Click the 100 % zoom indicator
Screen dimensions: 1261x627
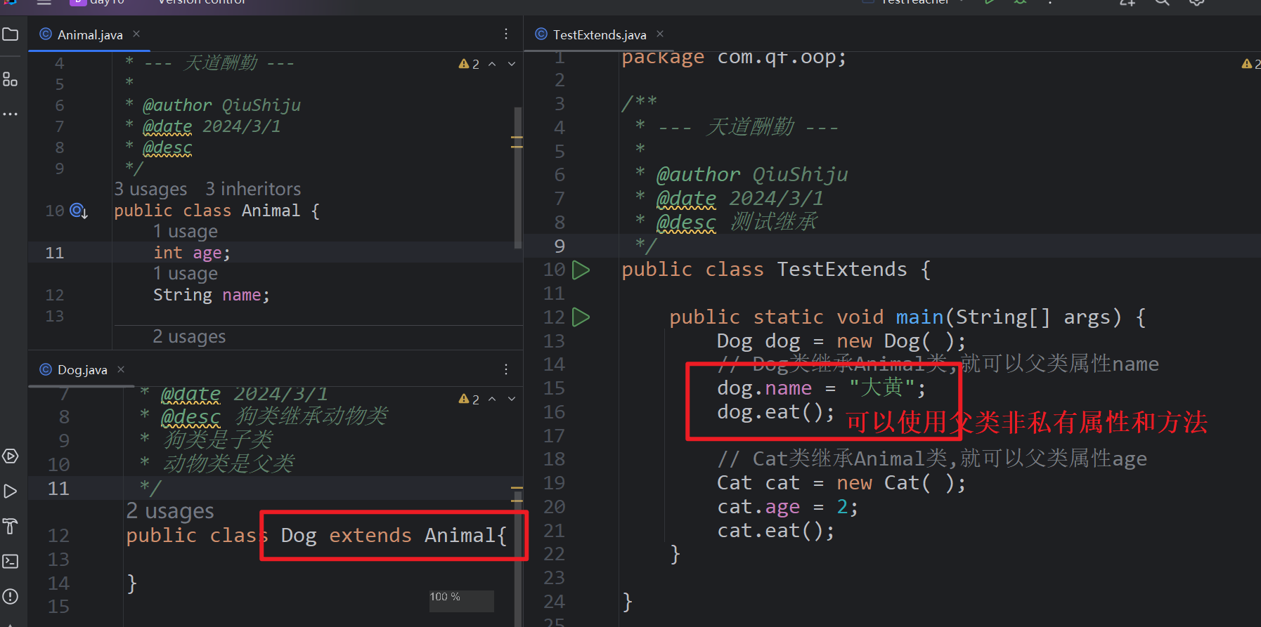coord(462,600)
